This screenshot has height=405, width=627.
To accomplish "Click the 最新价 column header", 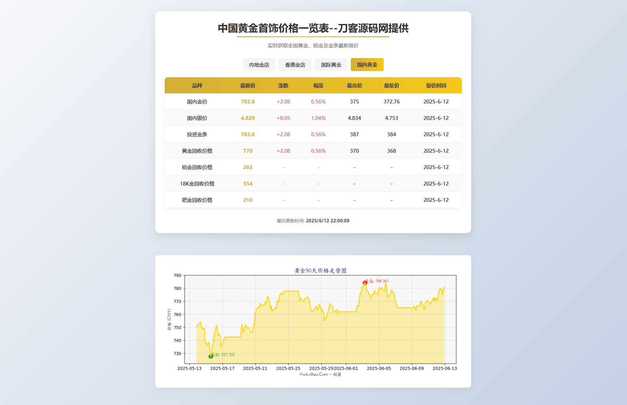I will (x=247, y=85).
